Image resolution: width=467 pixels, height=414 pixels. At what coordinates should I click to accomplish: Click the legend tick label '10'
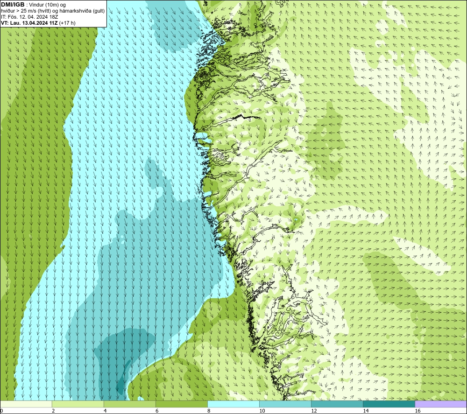262,411
